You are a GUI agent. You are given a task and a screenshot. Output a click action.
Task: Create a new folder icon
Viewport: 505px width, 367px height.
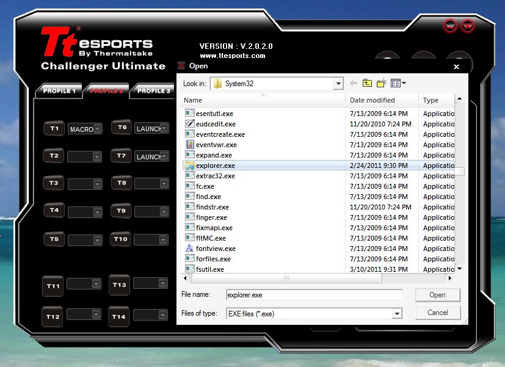[x=382, y=84]
